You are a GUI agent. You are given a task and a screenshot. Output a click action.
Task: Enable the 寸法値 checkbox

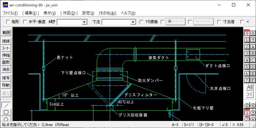pos(219,22)
